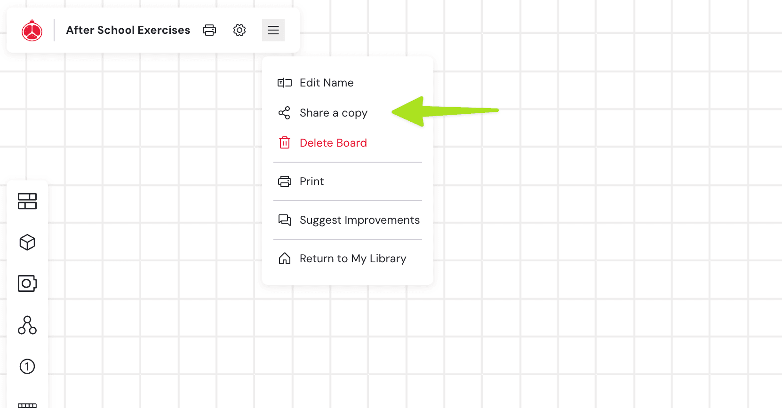
Task: Select the square-with-circle tool in sidebar
Action: [x=27, y=283]
